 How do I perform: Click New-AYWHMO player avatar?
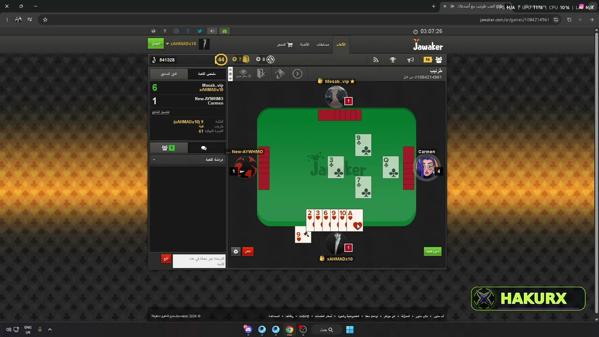[x=246, y=167]
